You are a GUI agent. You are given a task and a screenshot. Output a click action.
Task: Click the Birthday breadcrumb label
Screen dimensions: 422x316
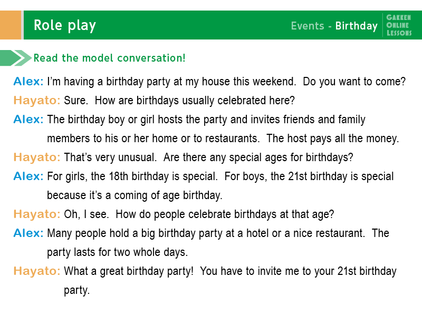[x=357, y=26]
